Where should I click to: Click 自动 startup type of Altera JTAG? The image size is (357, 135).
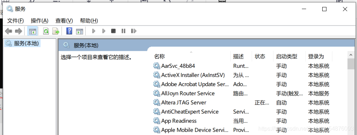pyautogui.click(x=282, y=103)
